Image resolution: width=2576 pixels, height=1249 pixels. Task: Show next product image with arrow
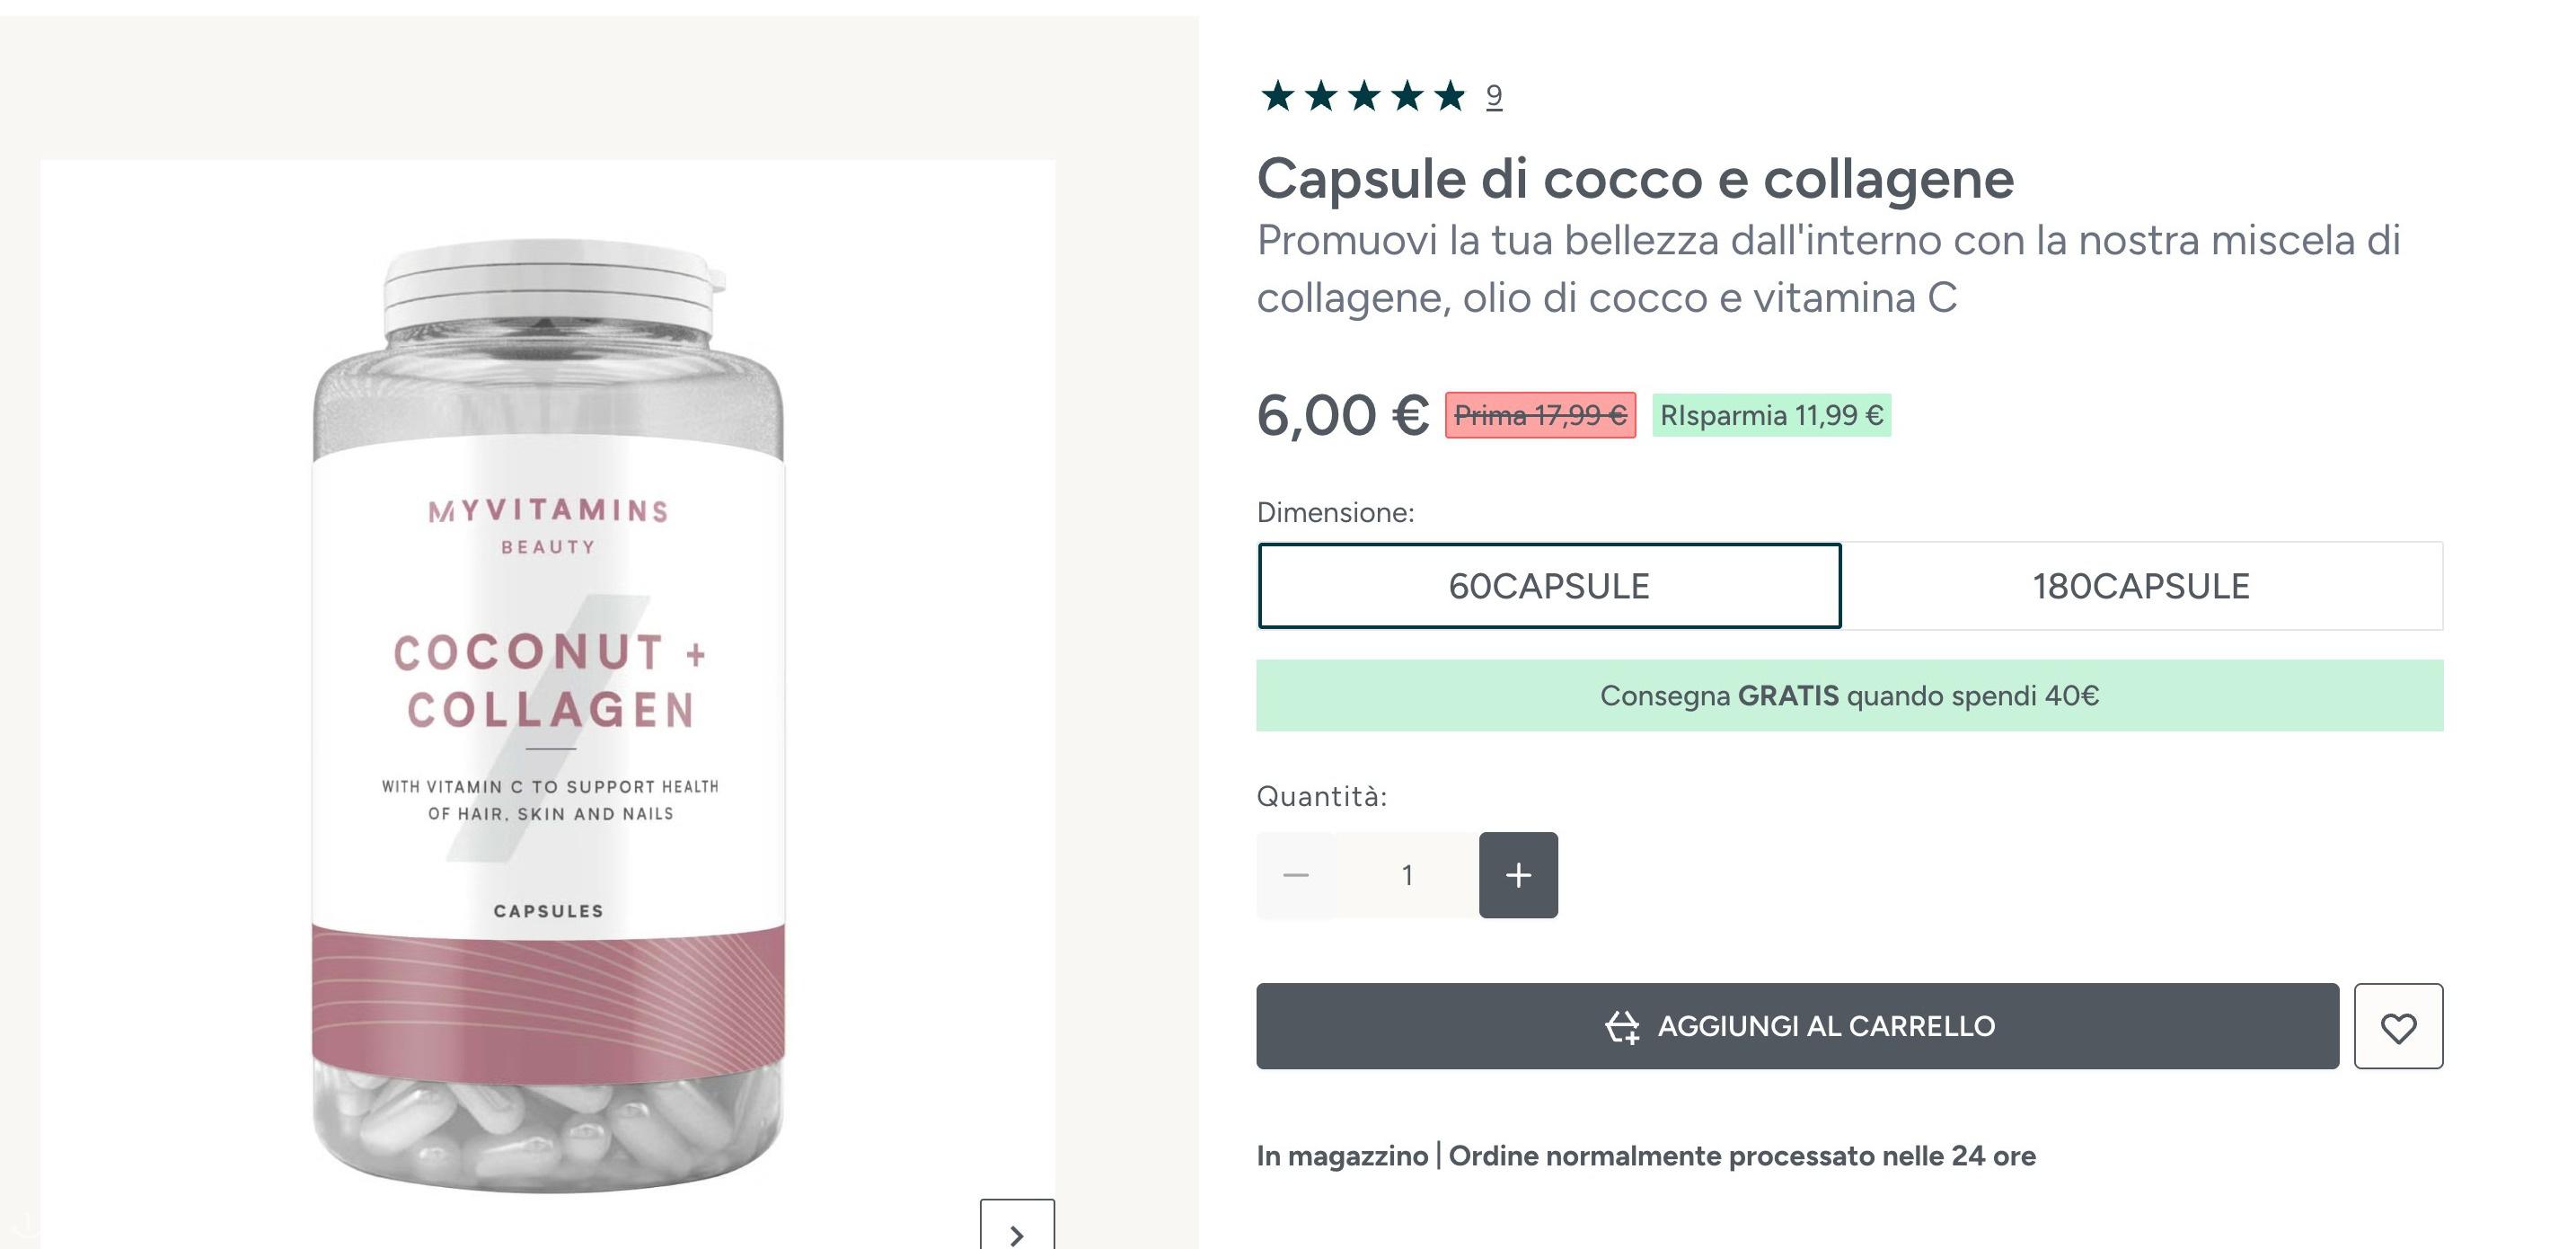click(1017, 1229)
